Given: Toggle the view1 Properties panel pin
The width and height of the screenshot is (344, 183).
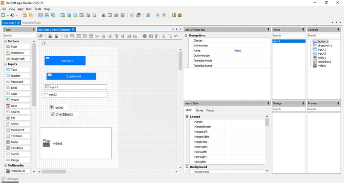Looking at the screenshot, I should click(x=268, y=29).
